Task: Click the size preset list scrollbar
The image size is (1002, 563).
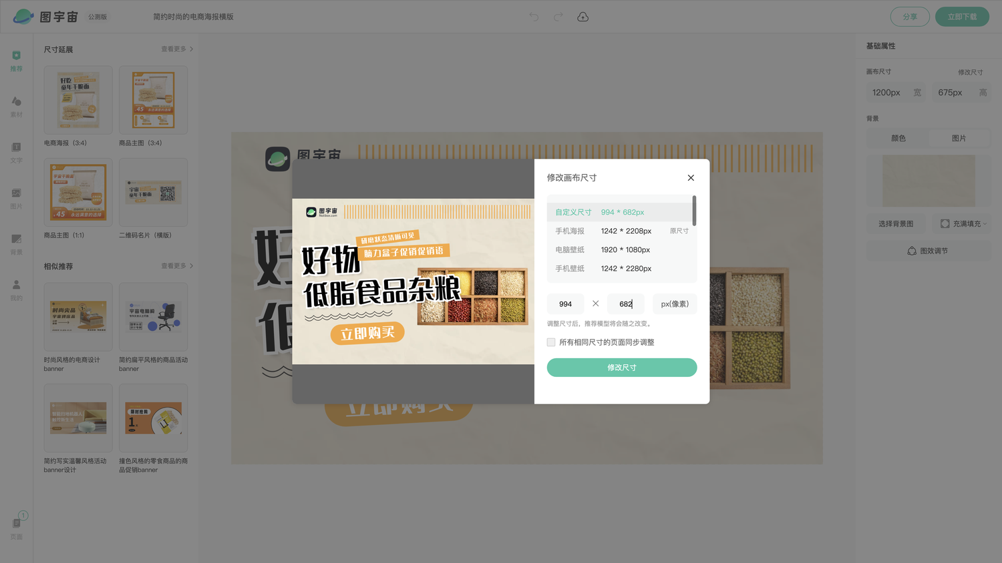Action: pos(695,211)
